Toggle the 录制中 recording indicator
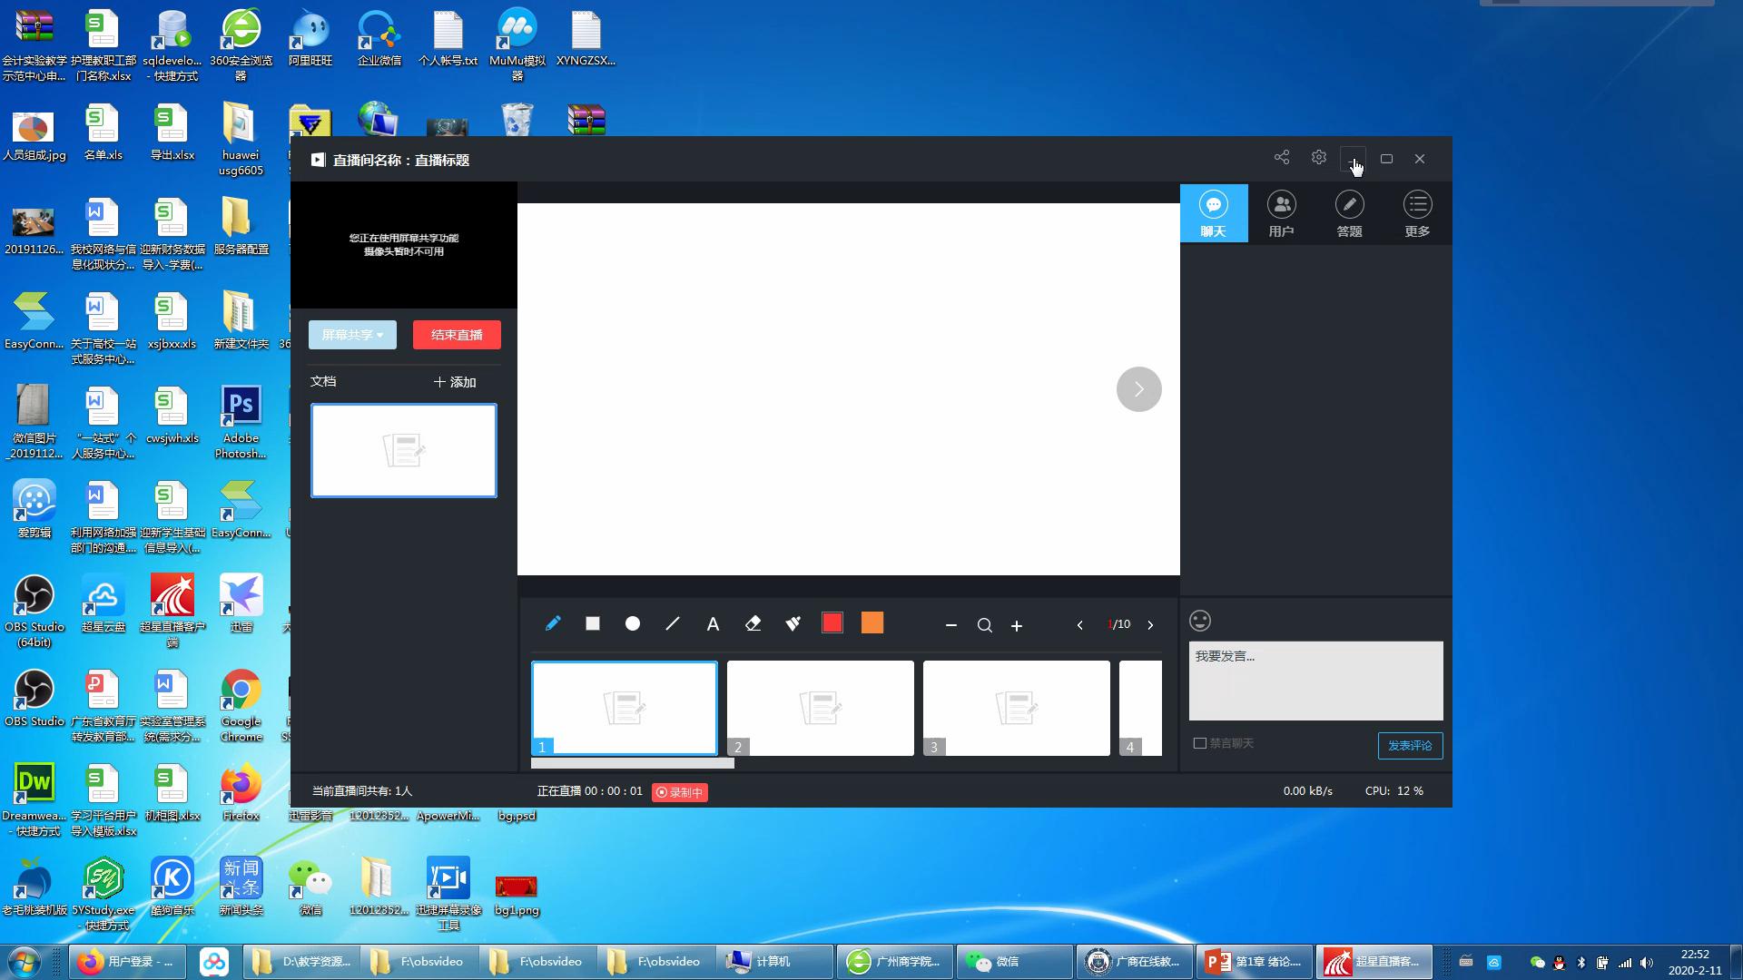 (680, 792)
